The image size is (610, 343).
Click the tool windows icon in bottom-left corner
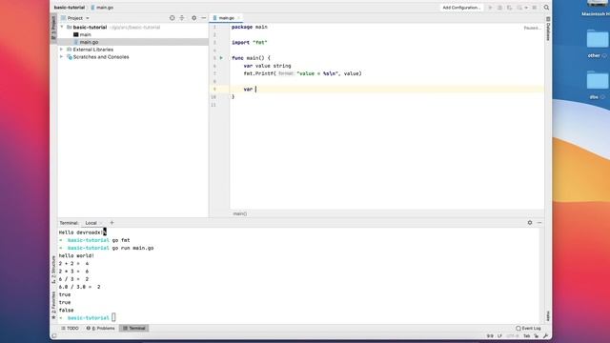[54, 335]
